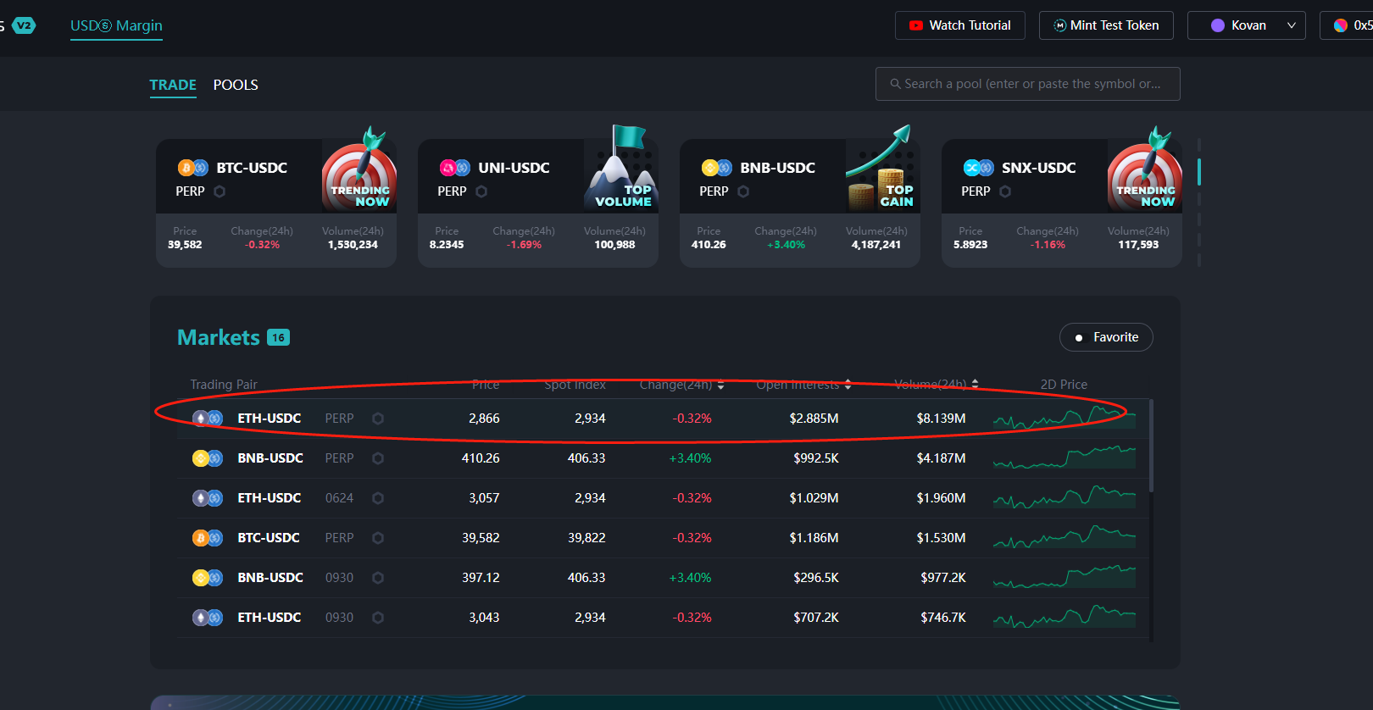Toggle the Favorite filter button
Viewport: 1373px width, 710px height.
1106,337
